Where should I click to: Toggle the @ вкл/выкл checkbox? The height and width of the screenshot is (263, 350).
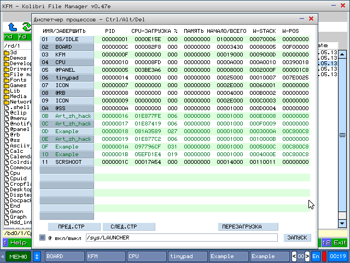[43, 238]
